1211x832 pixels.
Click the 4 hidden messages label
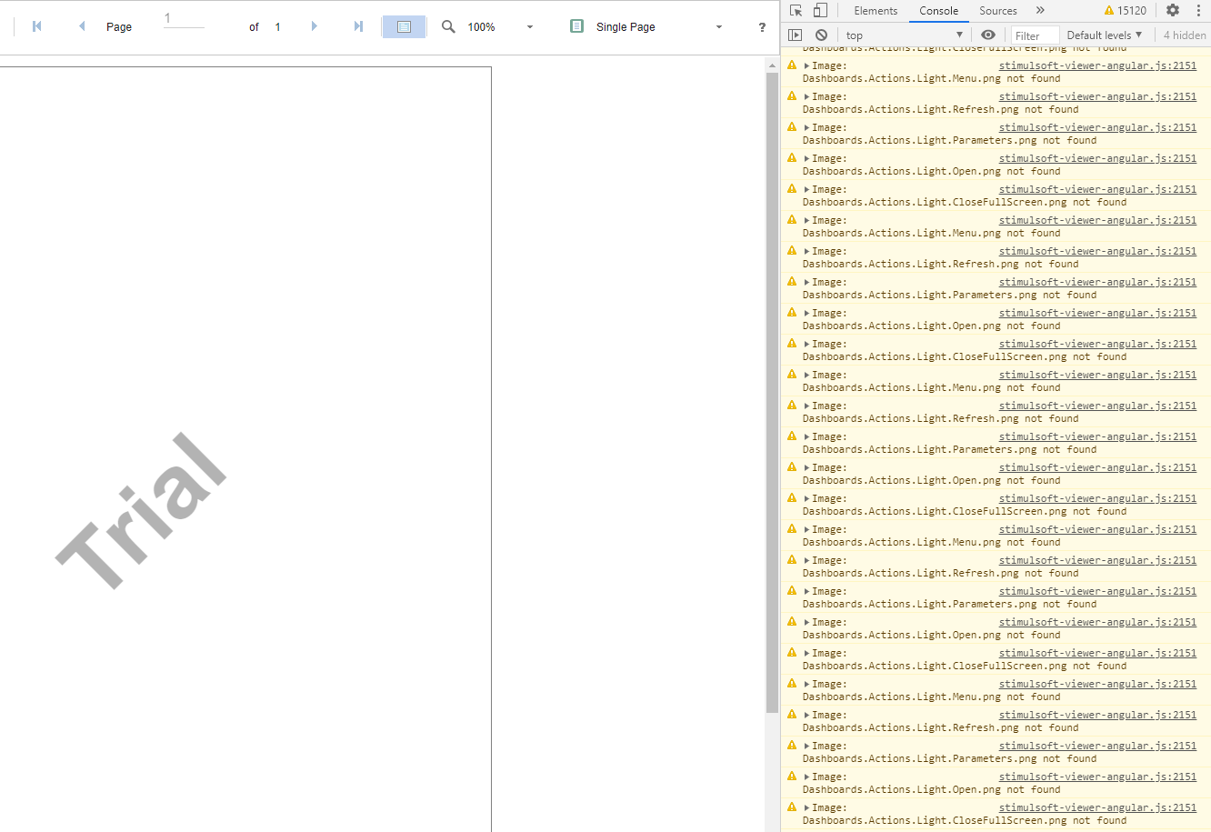[x=1185, y=35]
